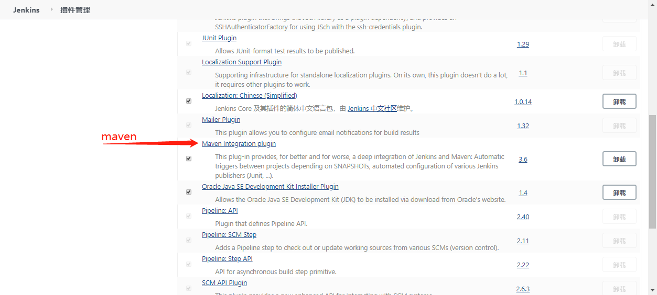Click disabled 卸载 button for Pipeline: Step API
Viewport: 657px width, 295px height.
[x=619, y=265]
